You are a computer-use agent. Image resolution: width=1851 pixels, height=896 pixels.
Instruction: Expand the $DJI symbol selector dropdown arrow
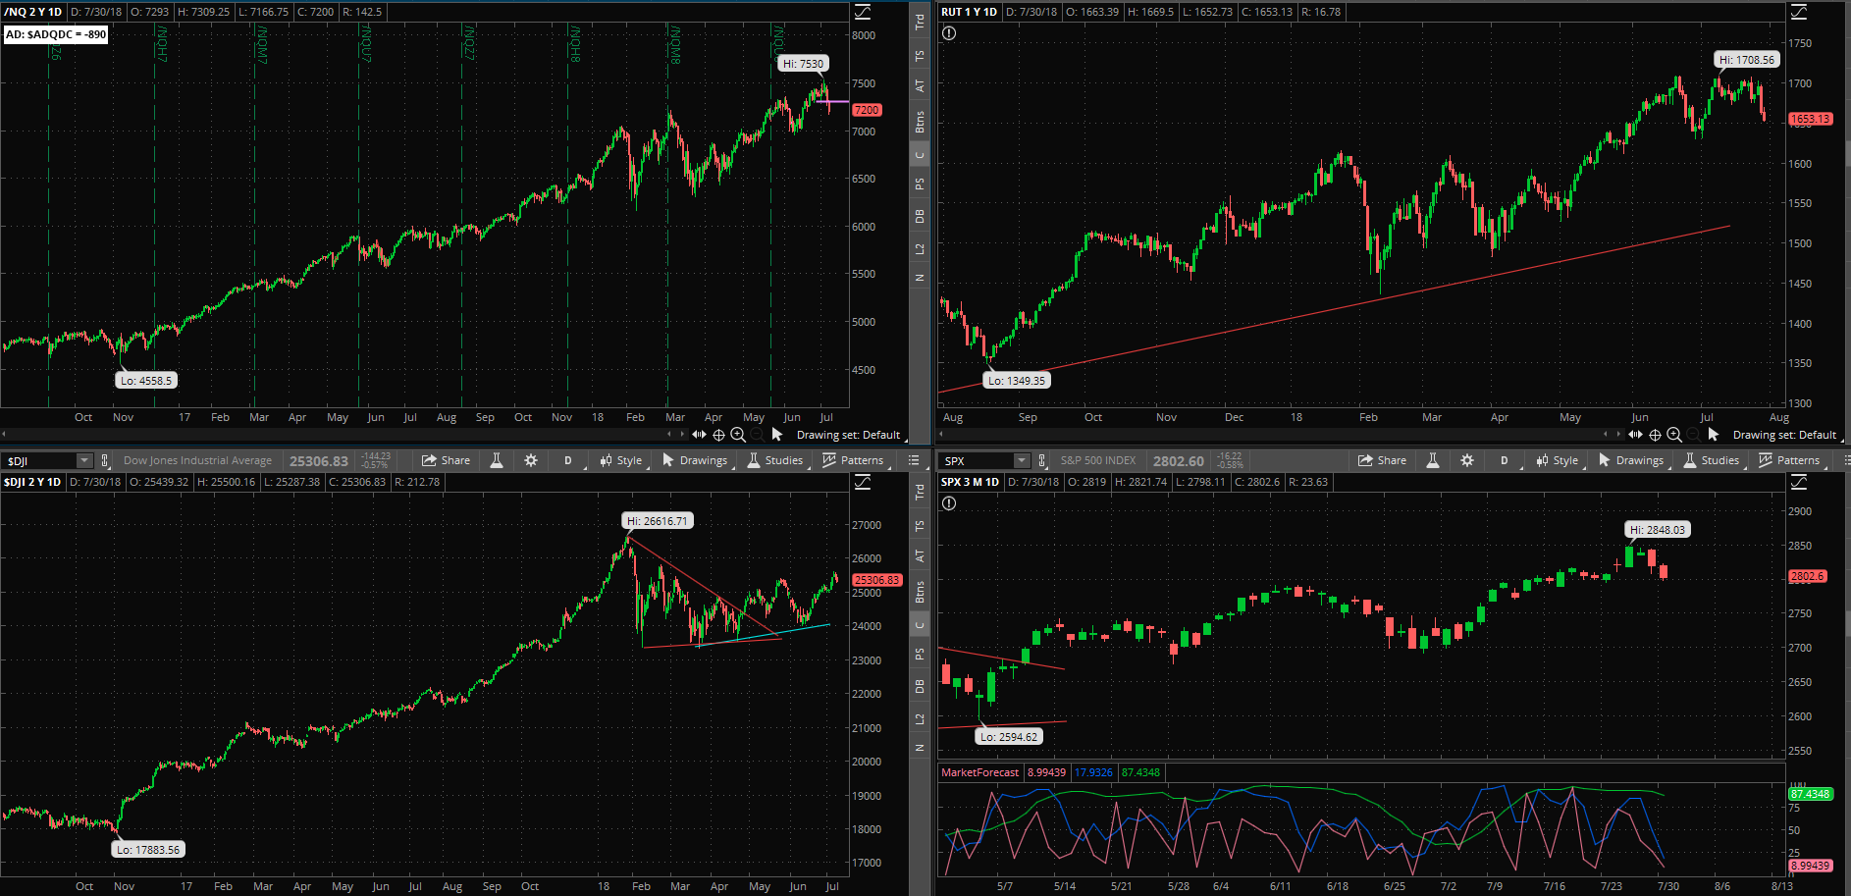tap(84, 460)
